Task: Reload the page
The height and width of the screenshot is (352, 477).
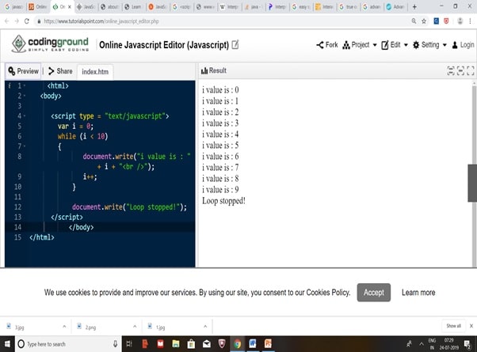Action: [x=27, y=21]
